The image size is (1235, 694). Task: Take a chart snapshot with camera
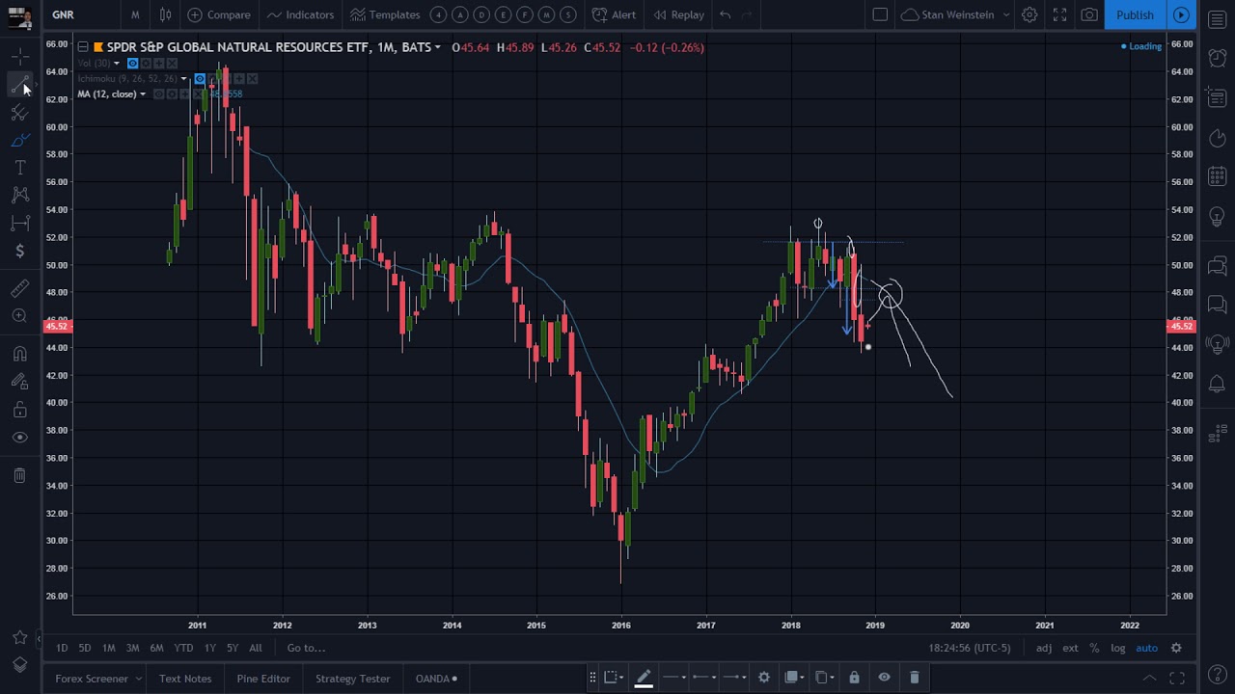pos(1089,14)
